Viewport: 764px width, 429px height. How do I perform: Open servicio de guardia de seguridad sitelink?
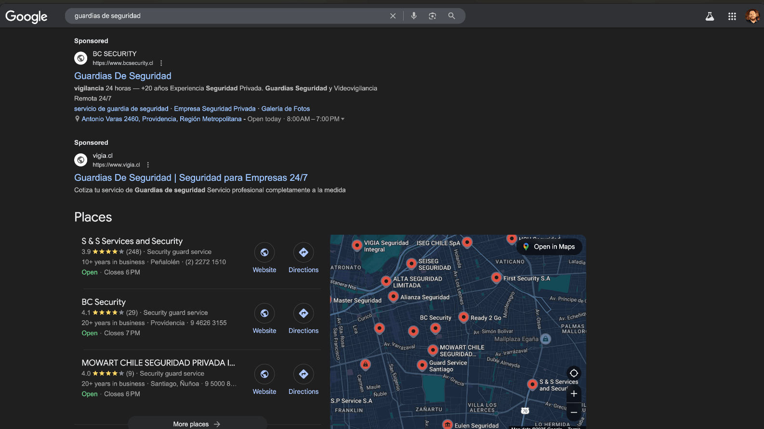(121, 109)
